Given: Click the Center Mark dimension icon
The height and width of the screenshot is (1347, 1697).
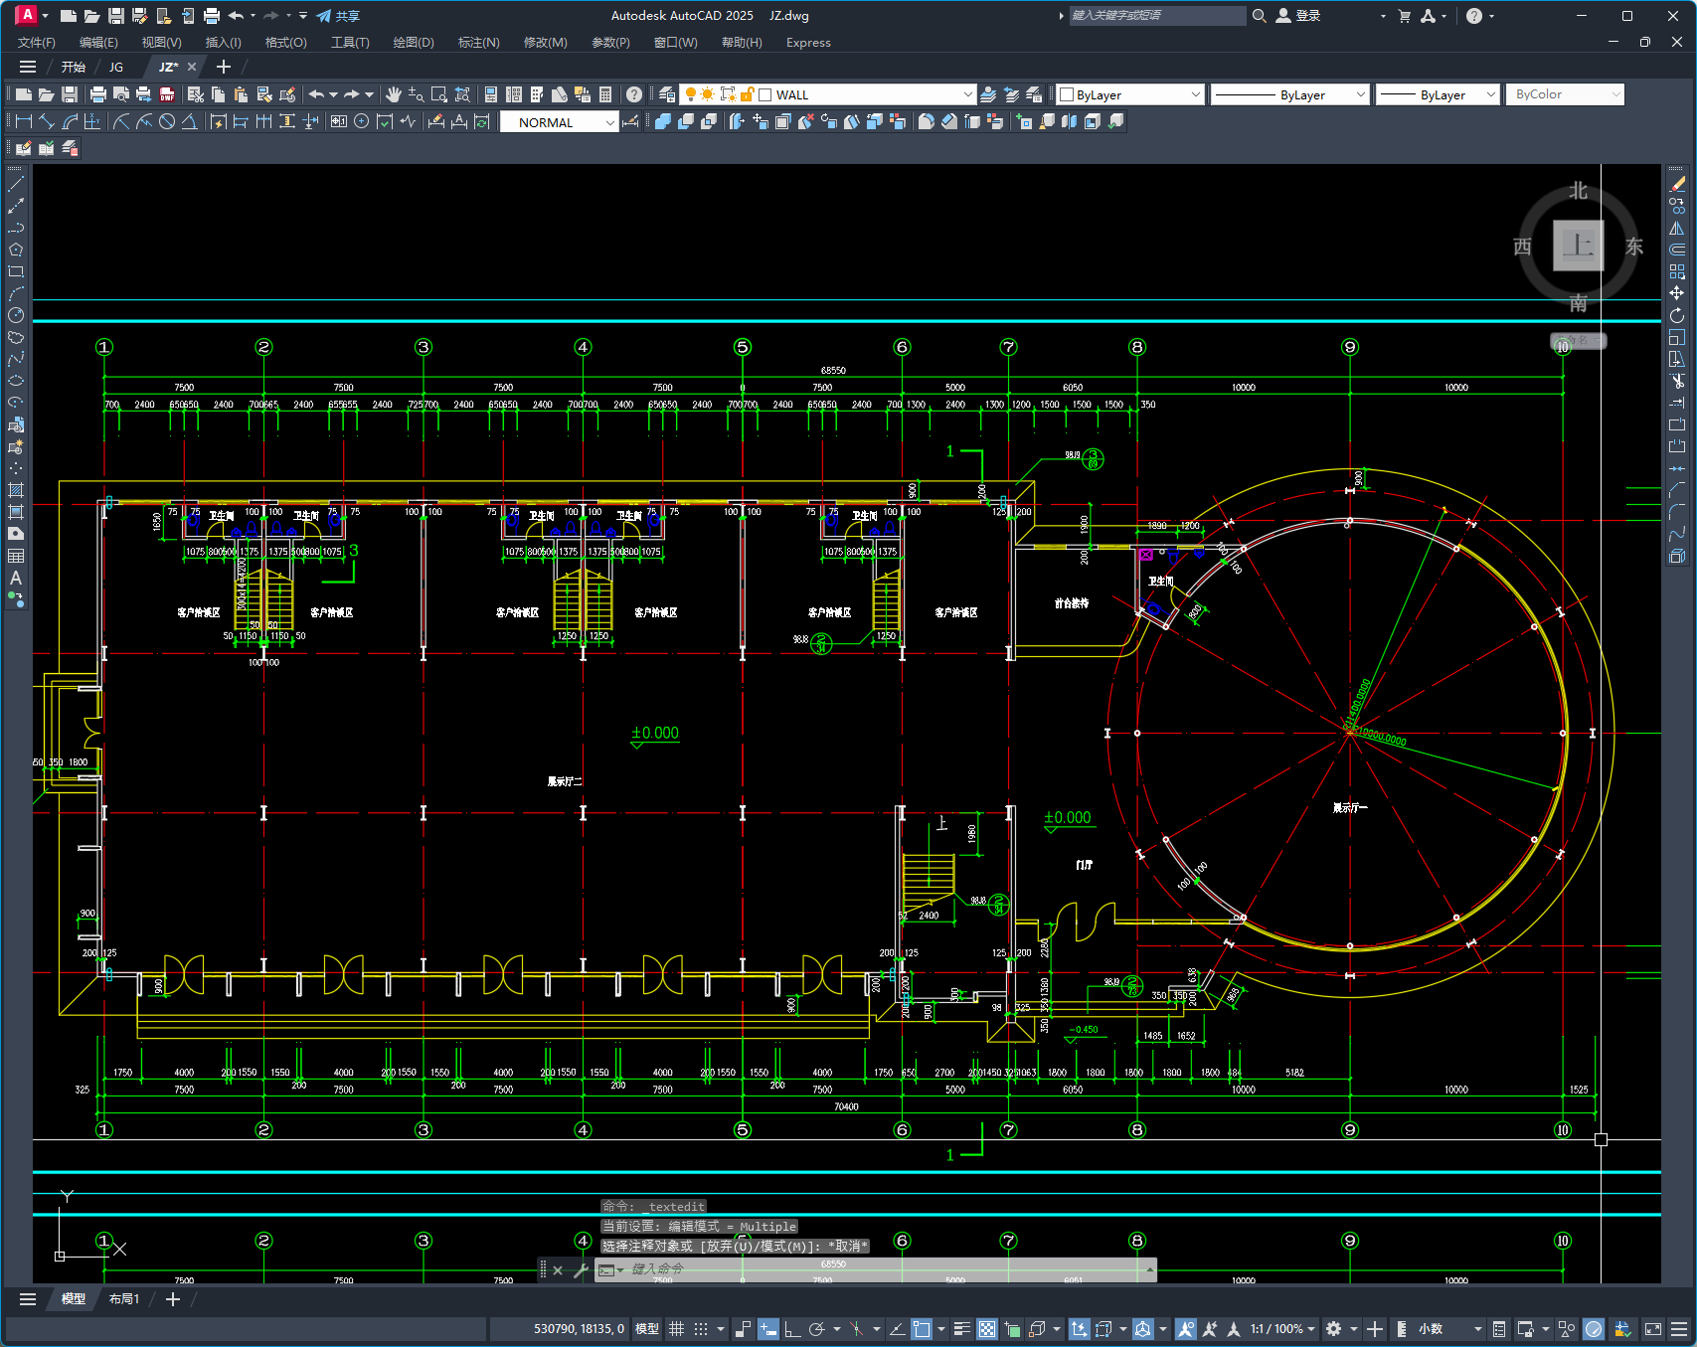Looking at the screenshot, I should point(362,121).
